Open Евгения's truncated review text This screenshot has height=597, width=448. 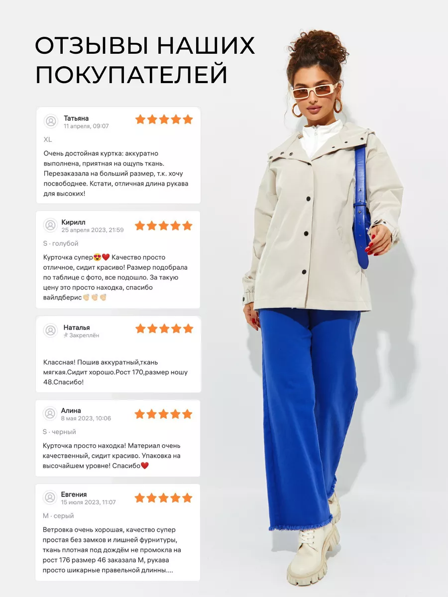pos(112,550)
